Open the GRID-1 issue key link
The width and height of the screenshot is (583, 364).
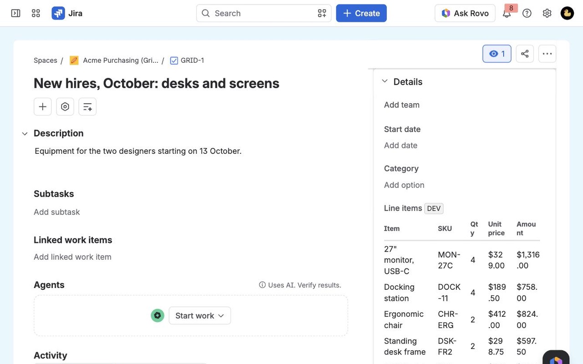point(192,61)
